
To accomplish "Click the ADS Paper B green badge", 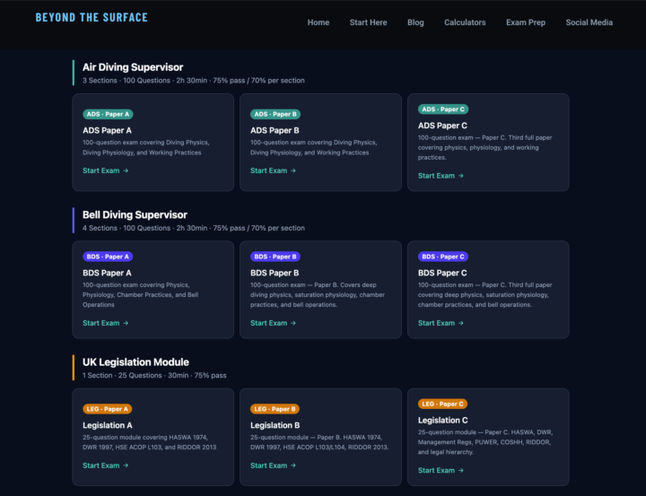I will point(275,114).
